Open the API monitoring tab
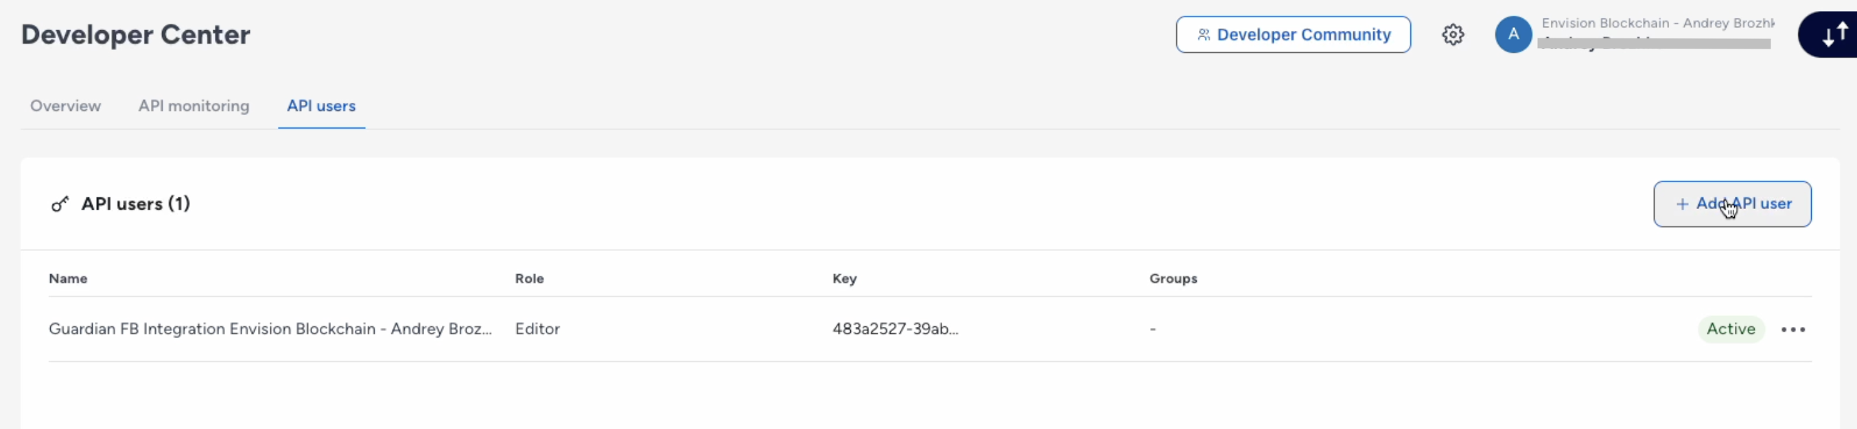This screenshot has width=1857, height=429. pos(194,106)
